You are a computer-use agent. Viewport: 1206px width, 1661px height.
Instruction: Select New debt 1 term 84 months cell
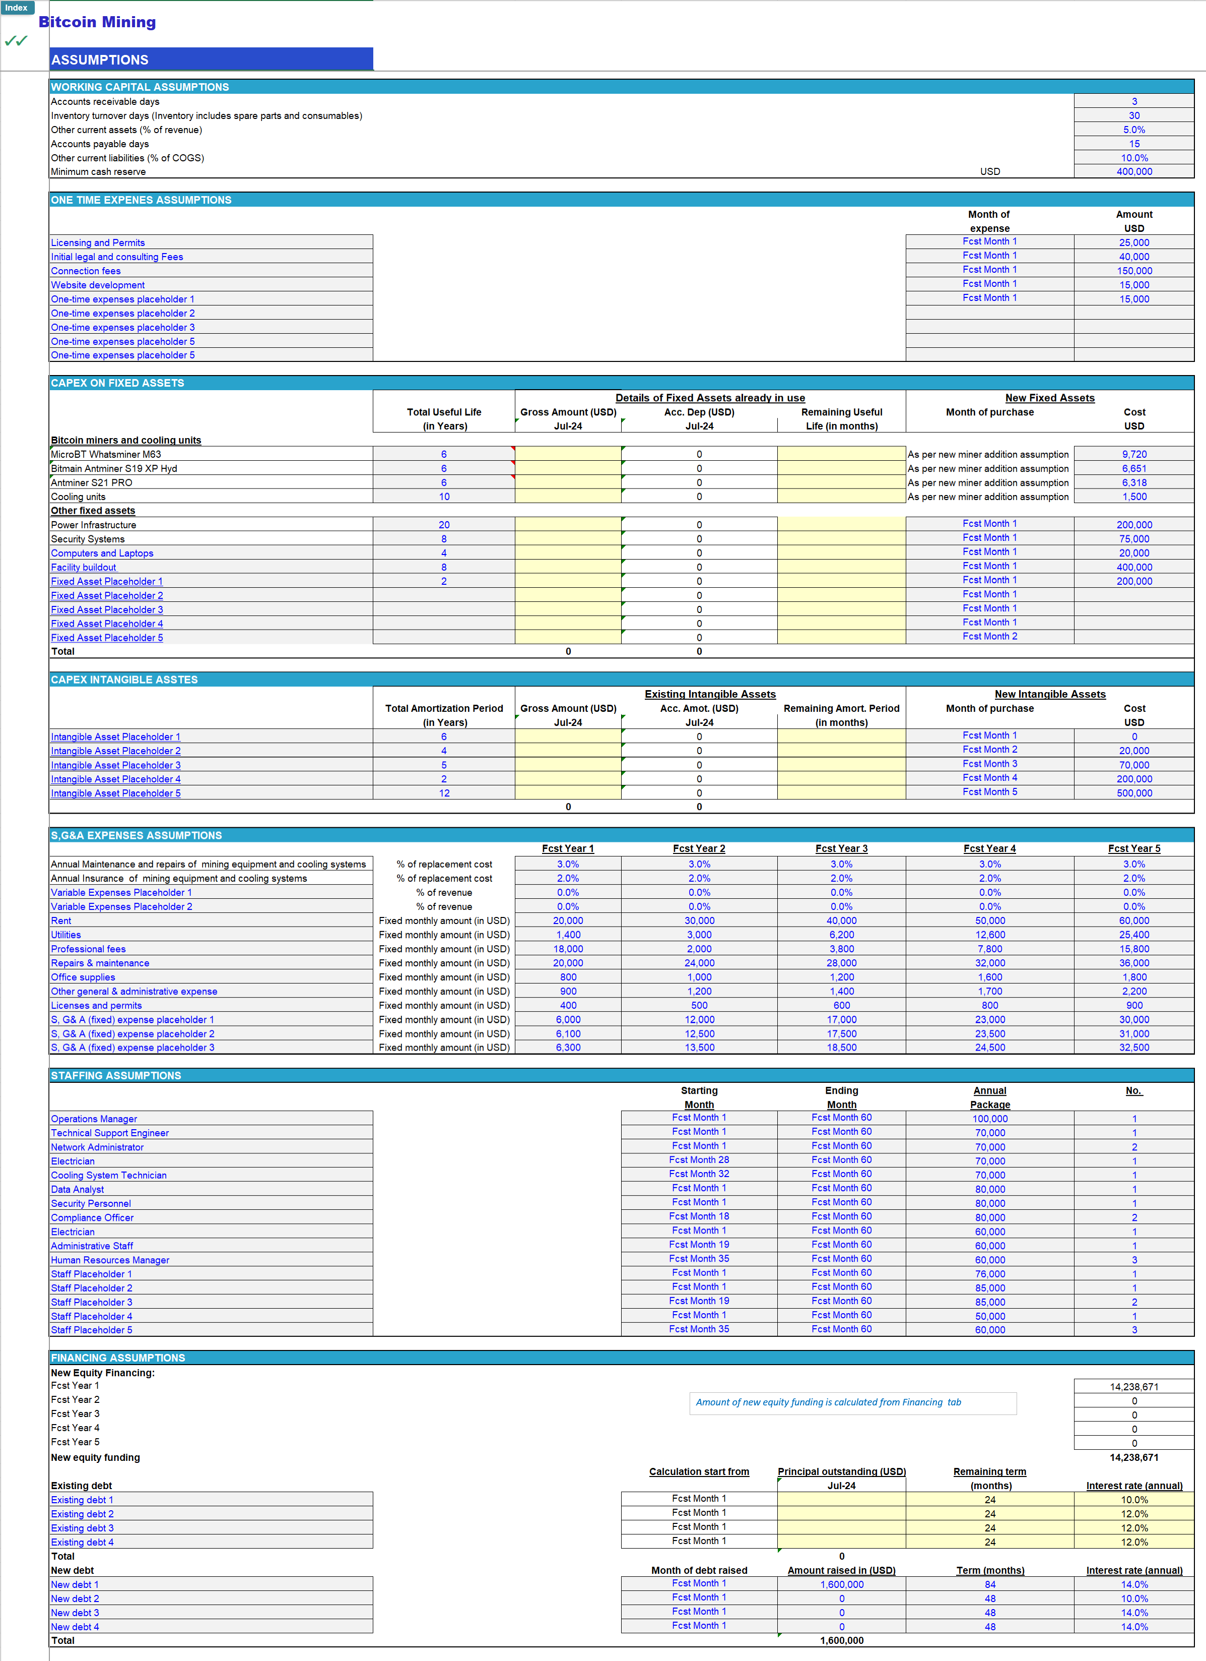[x=989, y=1583]
